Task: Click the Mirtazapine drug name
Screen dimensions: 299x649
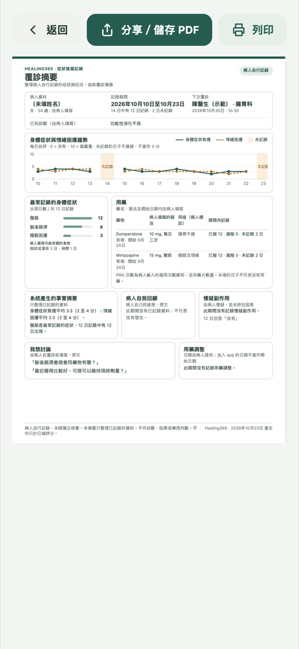Action: click(128, 255)
